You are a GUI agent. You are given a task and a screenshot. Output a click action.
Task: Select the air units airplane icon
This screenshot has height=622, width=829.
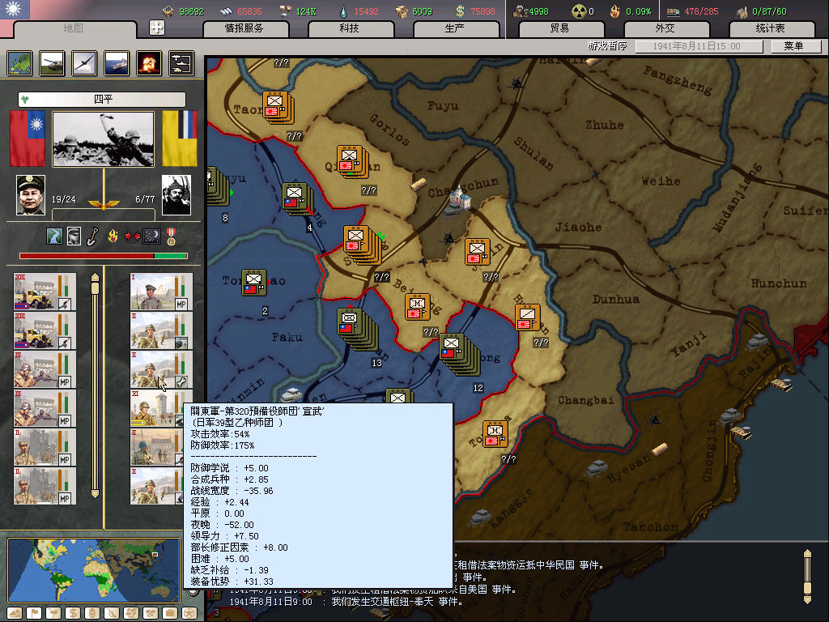[x=84, y=63]
